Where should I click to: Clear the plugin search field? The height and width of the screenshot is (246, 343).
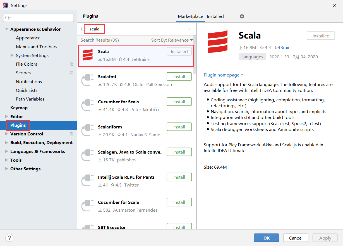click(190, 29)
